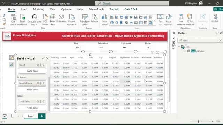
Task: Add data under Values Total Sales
Action: [32, 108]
